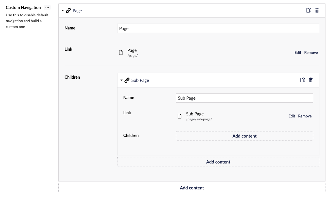The height and width of the screenshot is (197, 331).
Task: Delete the top-level Page block
Action: (317, 10)
